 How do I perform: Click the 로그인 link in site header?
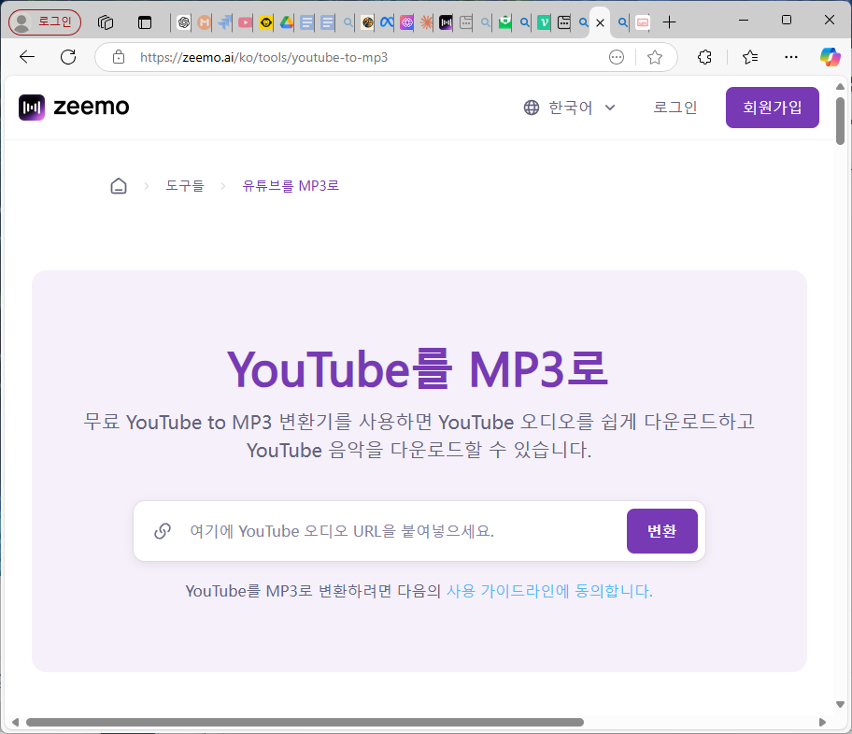[x=674, y=108]
